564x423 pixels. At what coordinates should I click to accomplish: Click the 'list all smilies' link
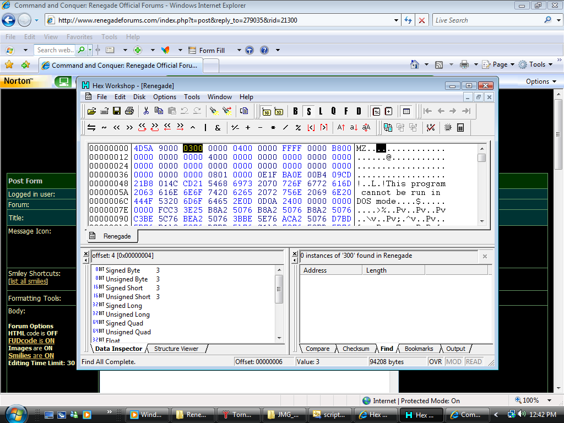[28, 281]
